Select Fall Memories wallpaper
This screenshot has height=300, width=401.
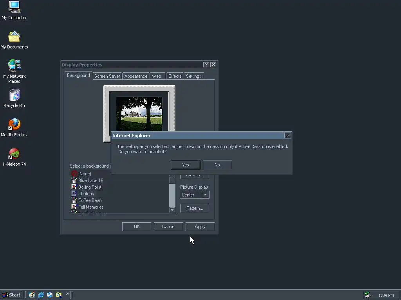[x=91, y=207]
